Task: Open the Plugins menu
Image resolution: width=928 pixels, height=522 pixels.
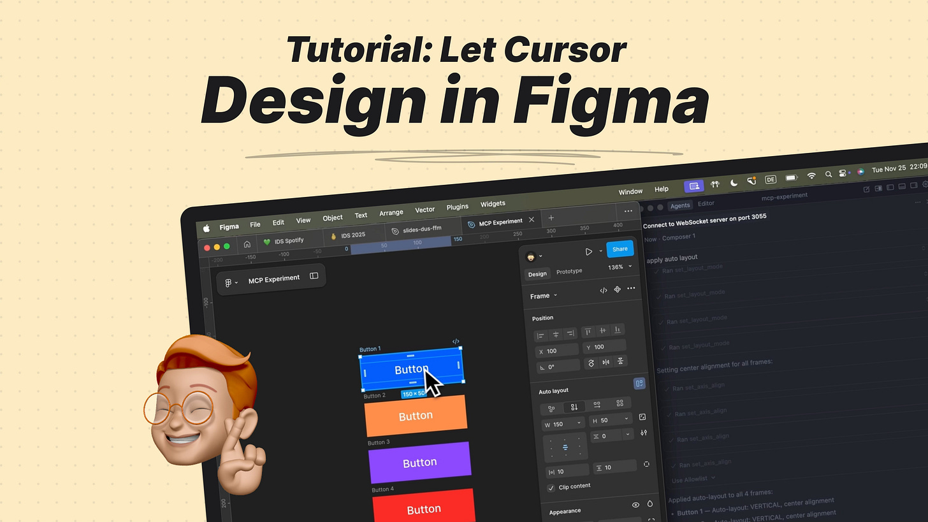Action: pos(458,207)
